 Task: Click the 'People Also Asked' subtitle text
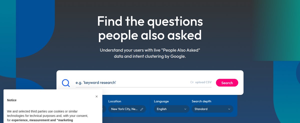pos(150,53)
